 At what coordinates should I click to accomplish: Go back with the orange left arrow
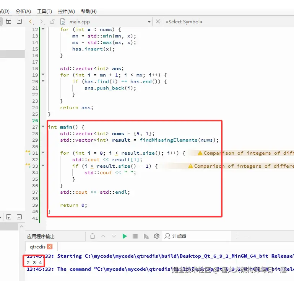tap(31, 21)
